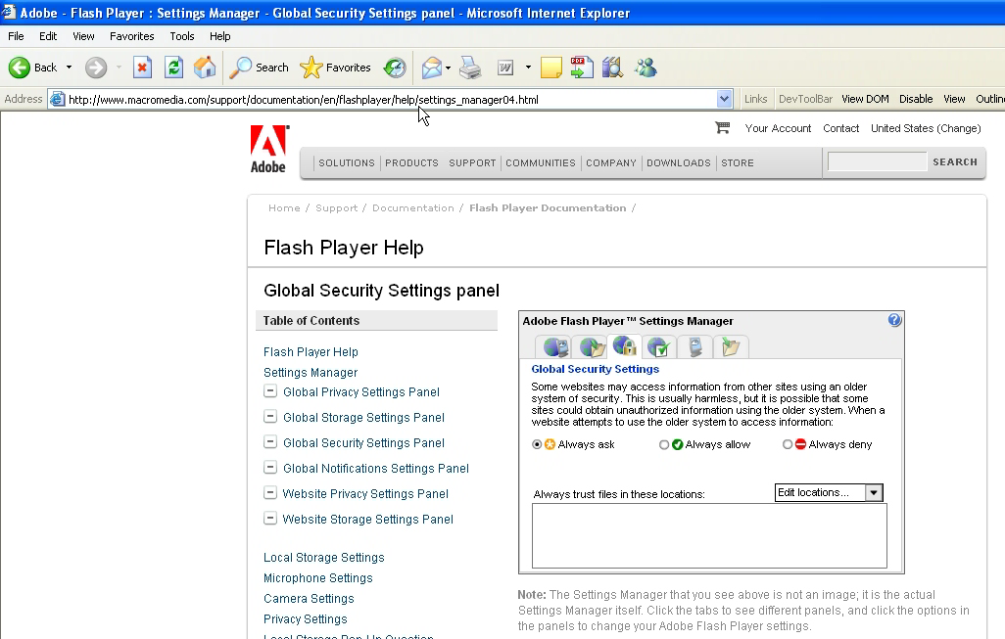Click the Edit with Word icon
The image size is (1005, 639).
pyautogui.click(x=505, y=68)
